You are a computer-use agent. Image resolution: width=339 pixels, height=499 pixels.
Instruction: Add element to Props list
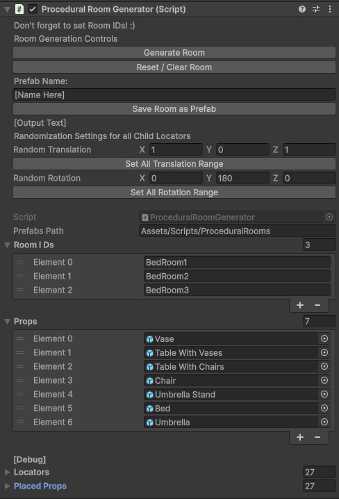[x=300, y=437]
